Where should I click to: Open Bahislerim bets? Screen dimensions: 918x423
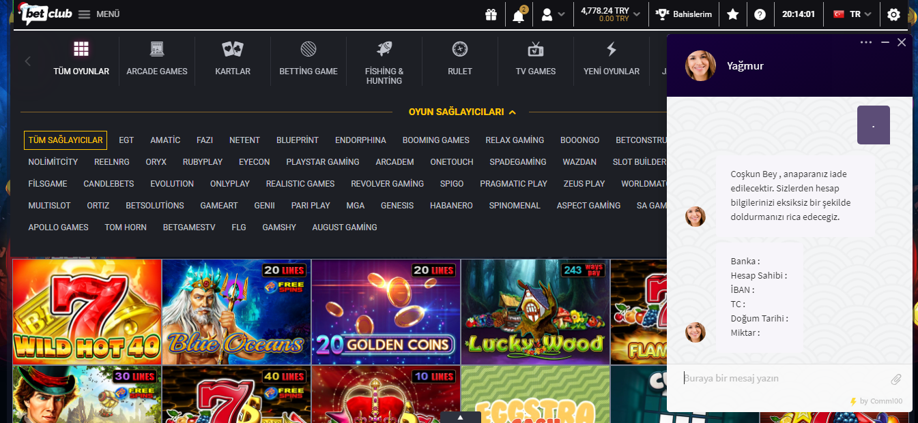(683, 14)
